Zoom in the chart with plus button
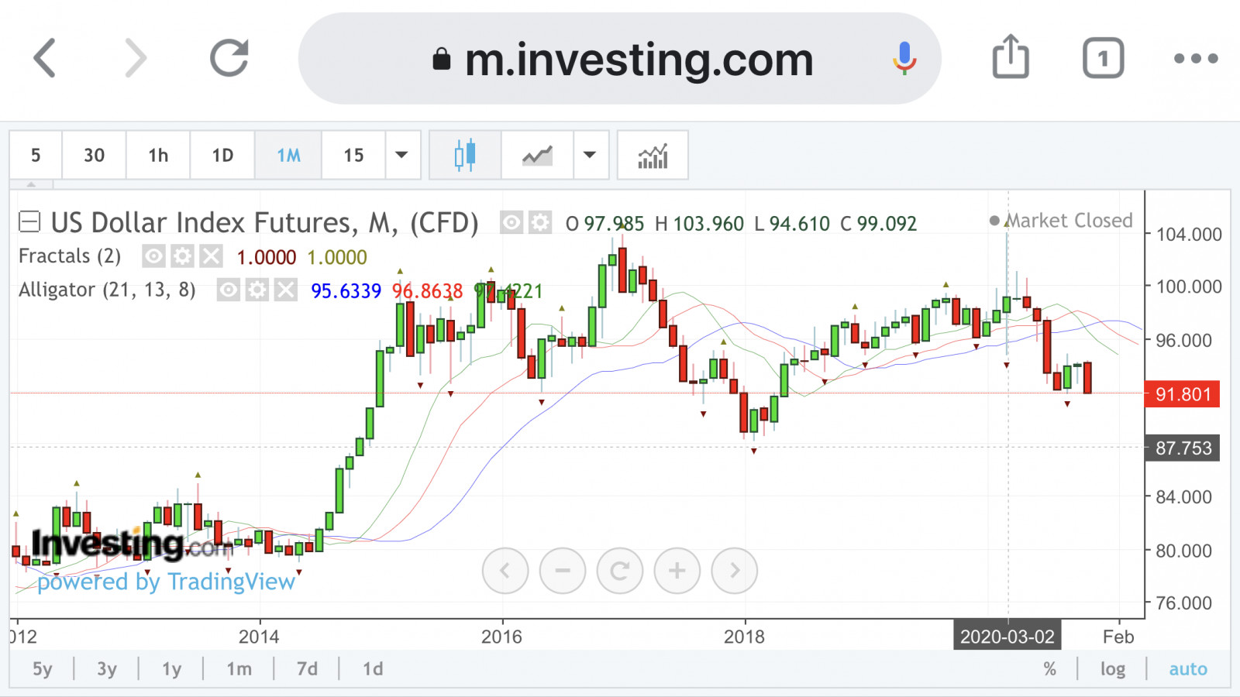Image resolution: width=1240 pixels, height=697 pixels. coord(677,571)
